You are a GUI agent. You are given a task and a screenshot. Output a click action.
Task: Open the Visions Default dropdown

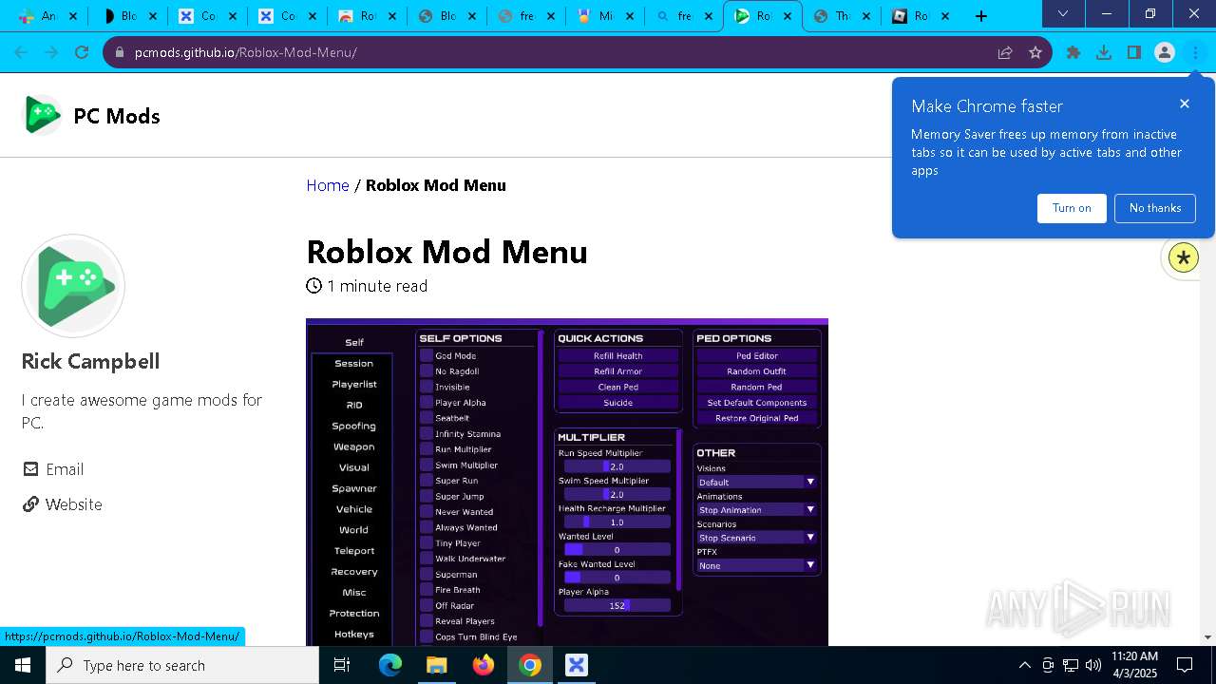pyautogui.click(x=757, y=482)
